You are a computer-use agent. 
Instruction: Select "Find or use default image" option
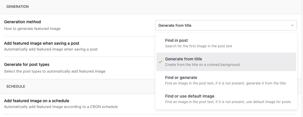tap(189, 96)
